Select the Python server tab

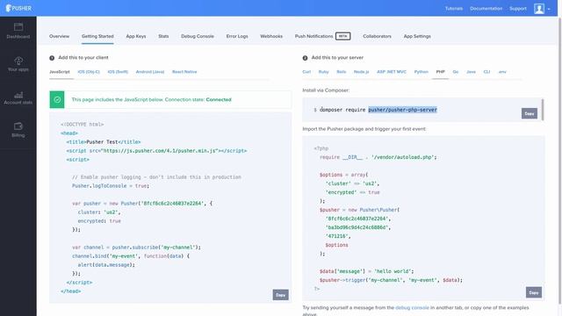tap(421, 72)
